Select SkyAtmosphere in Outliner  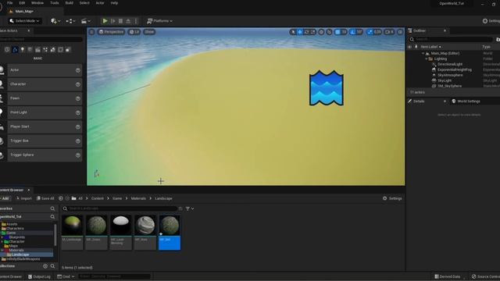[450, 75]
